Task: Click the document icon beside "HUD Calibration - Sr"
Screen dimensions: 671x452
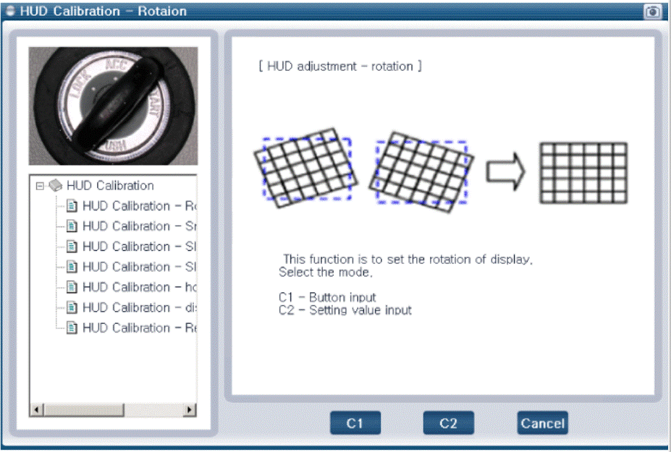Action: (72, 226)
